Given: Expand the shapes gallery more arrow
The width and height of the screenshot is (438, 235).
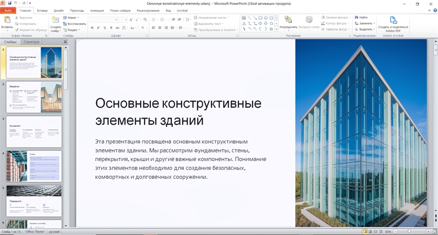Looking at the screenshot, I should (x=276, y=29).
